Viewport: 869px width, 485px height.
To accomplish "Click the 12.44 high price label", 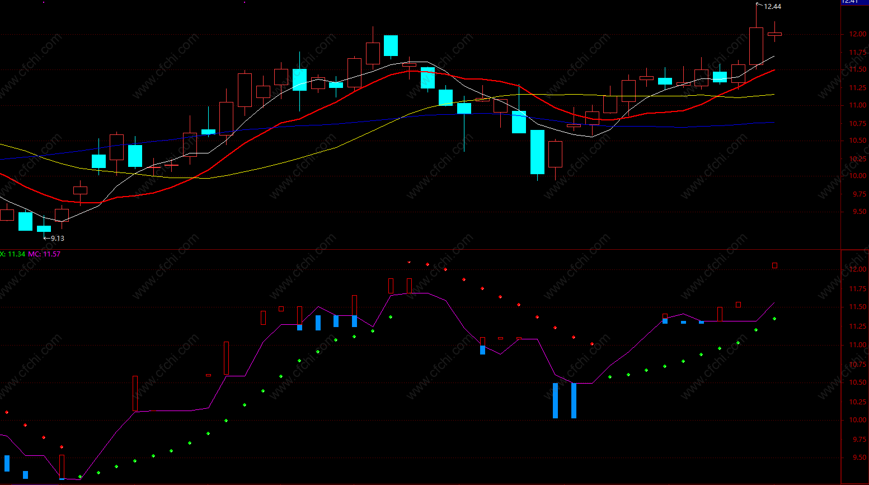I will coord(772,7).
